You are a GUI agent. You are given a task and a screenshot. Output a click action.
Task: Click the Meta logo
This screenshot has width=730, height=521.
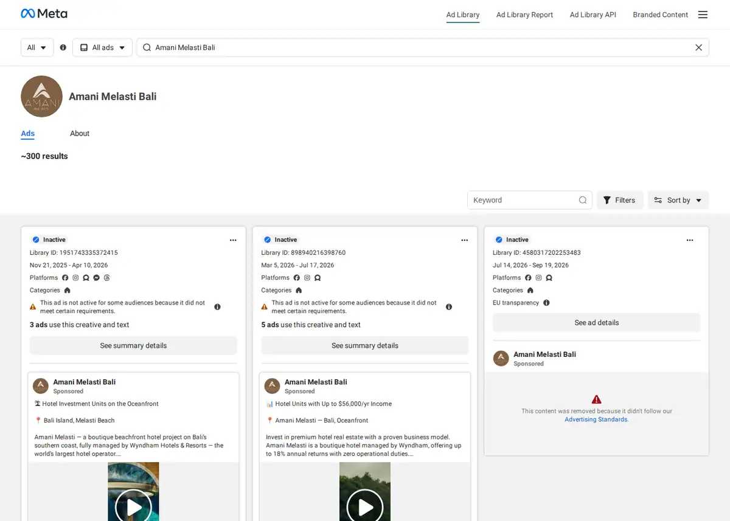[x=44, y=13]
